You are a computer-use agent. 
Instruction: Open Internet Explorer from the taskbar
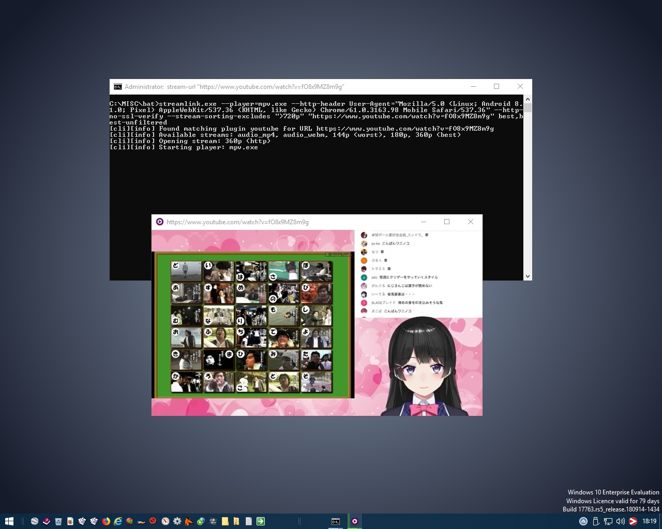coord(117,521)
